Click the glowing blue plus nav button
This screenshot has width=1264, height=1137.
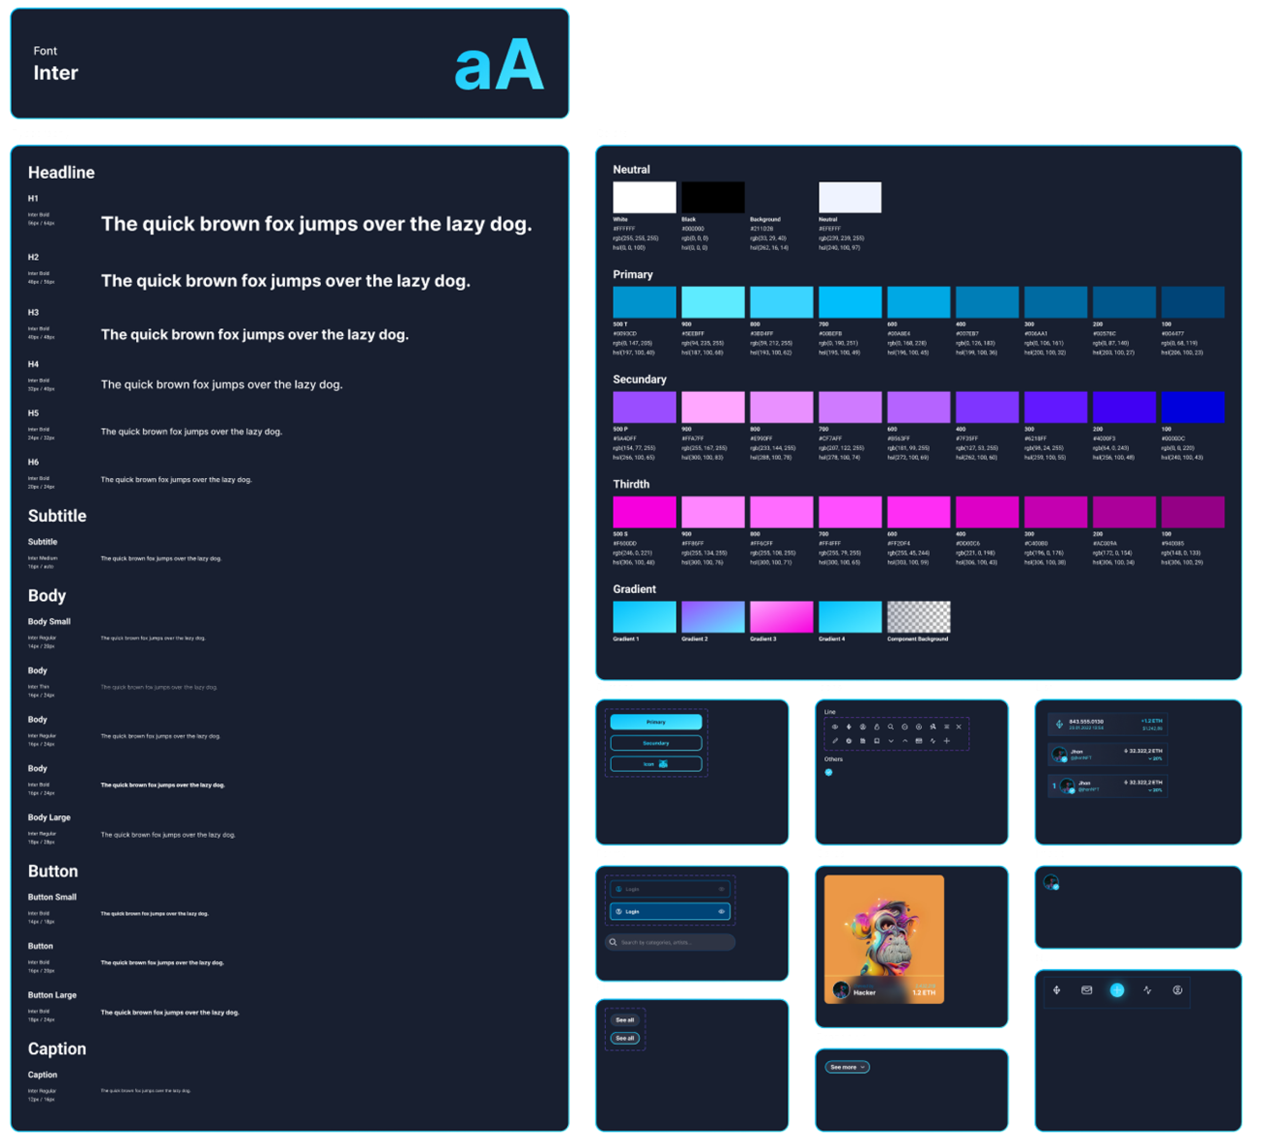[x=1117, y=990]
